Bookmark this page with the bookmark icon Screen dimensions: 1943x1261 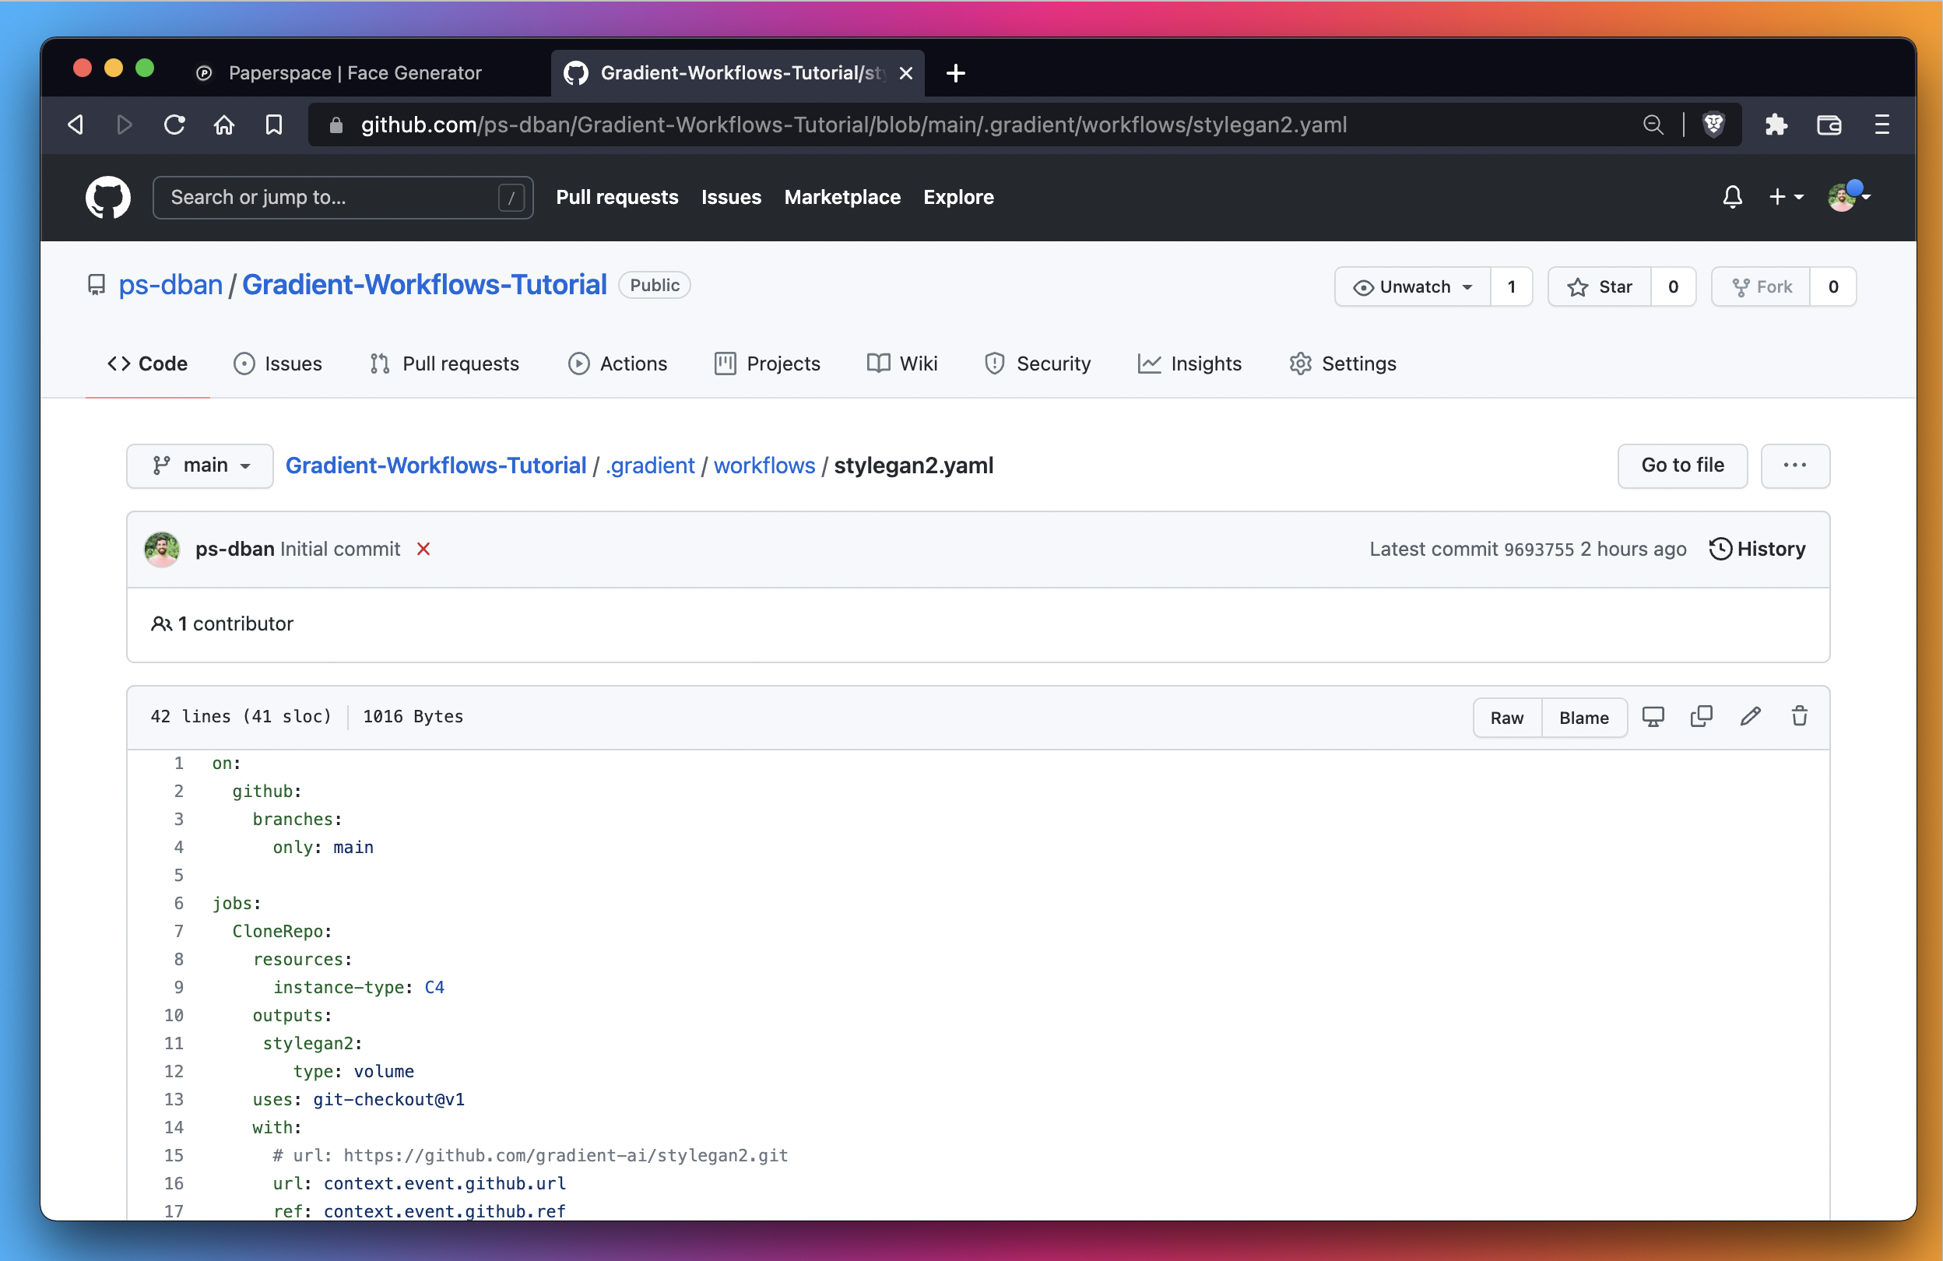273,125
